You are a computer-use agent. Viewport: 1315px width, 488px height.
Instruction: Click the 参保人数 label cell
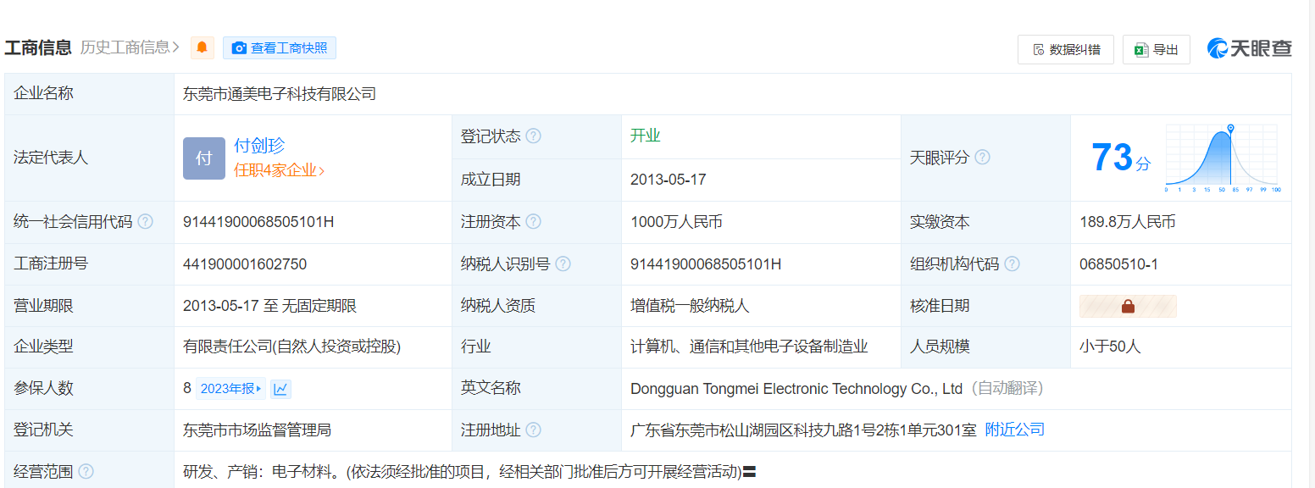click(89, 389)
